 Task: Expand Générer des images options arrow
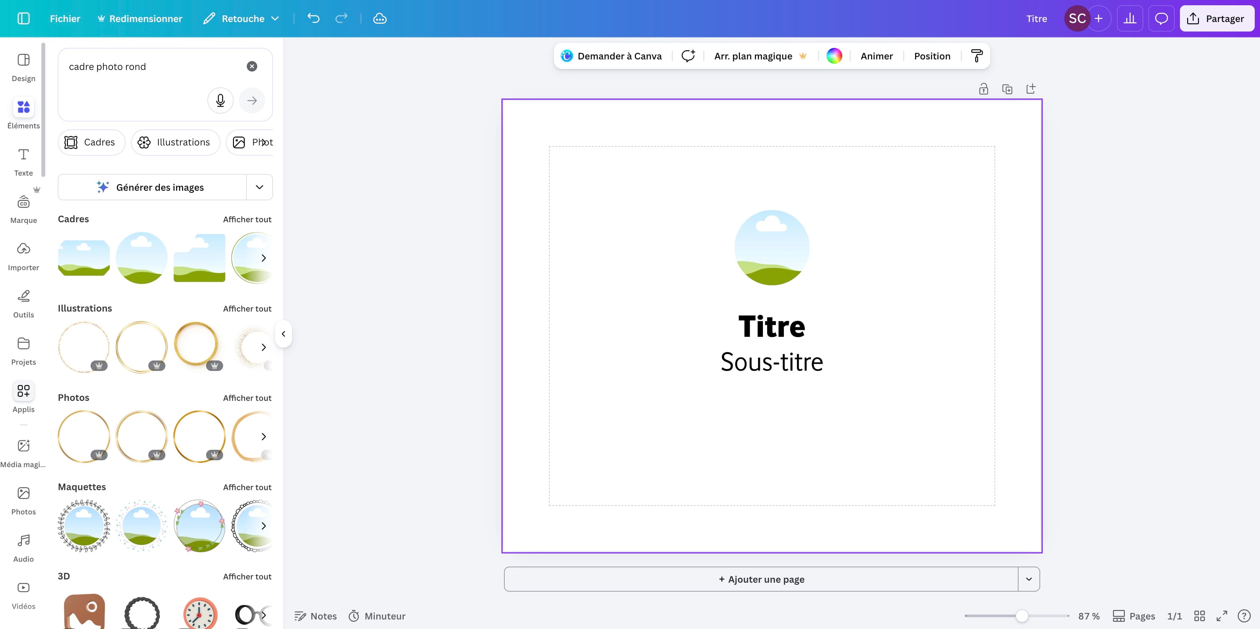[260, 187]
